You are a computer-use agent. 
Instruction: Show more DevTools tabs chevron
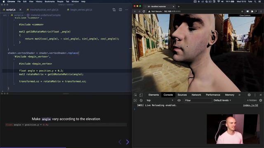[x=239, y=95]
